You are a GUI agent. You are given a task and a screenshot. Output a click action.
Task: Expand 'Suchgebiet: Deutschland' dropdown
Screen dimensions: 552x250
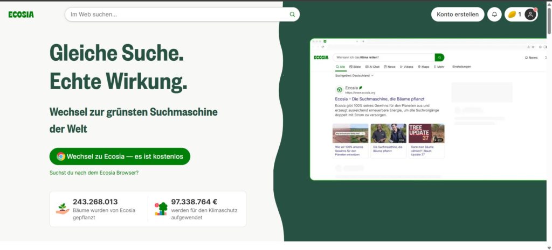(355, 75)
